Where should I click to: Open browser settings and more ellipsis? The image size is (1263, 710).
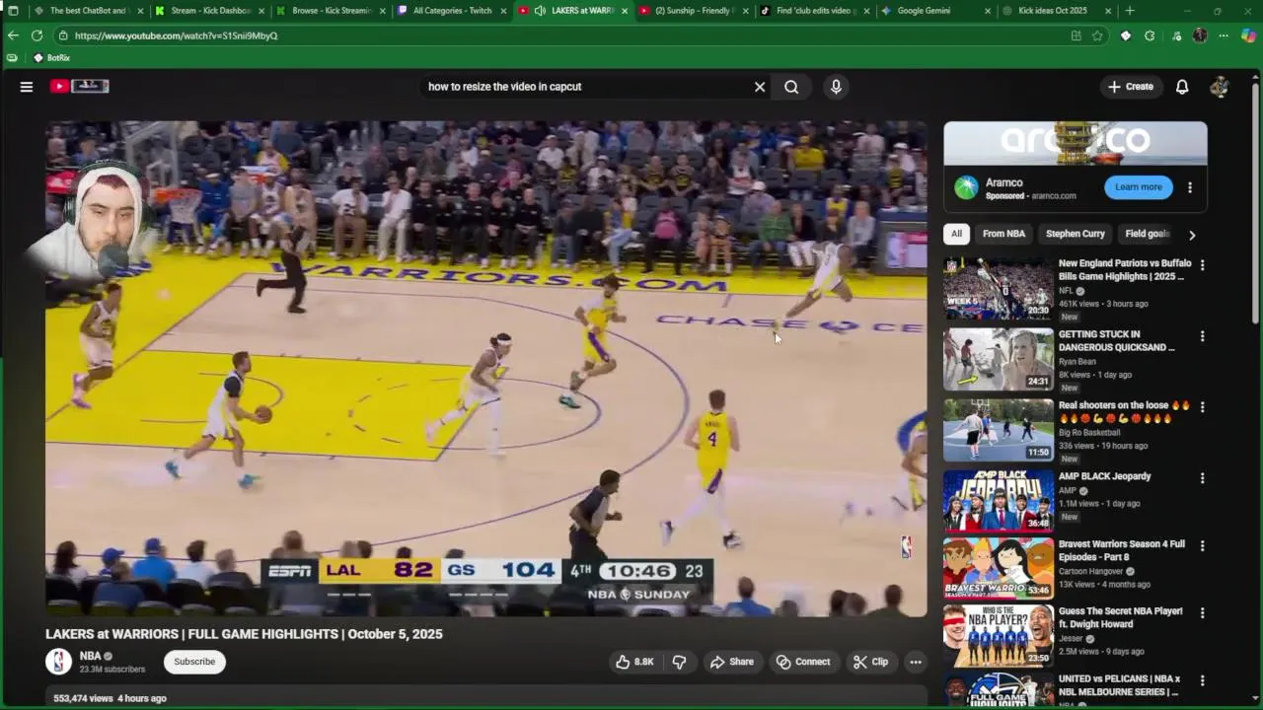pyautogui.click(x=1224, y=35)
